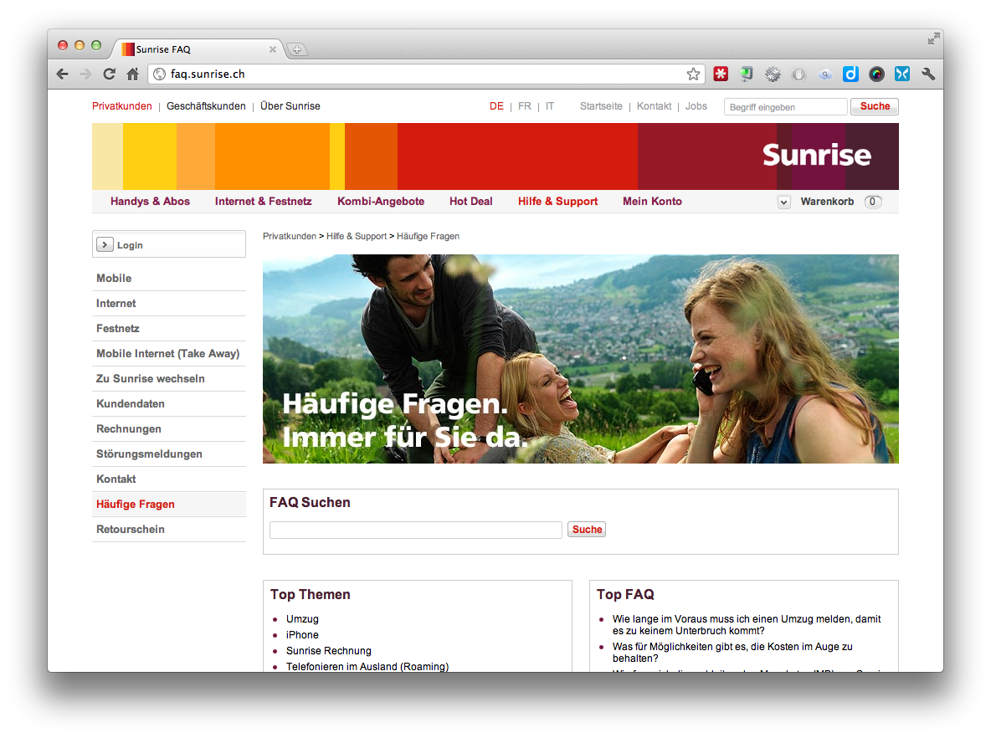
Task: Switch language to FR
Action: coord(525,106)
